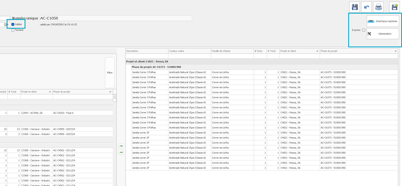Click the green right arrow to add items
The image size is (402, 186).
121,146
